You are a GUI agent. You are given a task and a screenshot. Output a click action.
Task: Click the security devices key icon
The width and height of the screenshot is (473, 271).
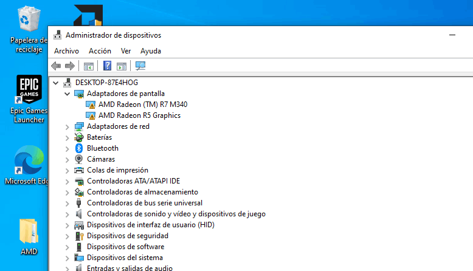79,236
